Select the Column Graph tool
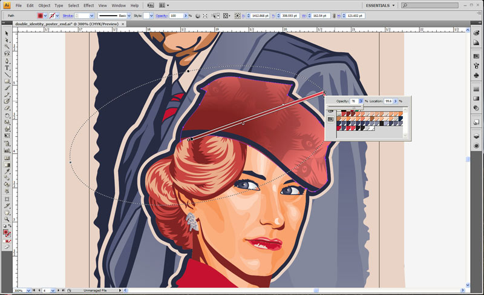 click(x=7, y=150)
